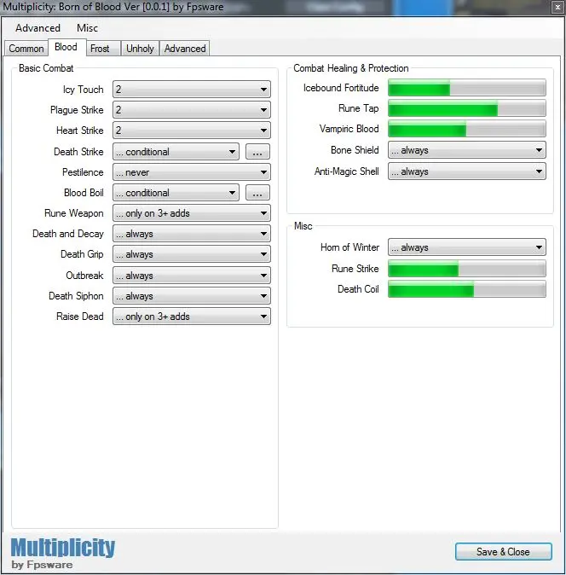Open the Horn of Winter dropdown
The width and height of the screenshot is (566, 575).
[x=467, y=247]
